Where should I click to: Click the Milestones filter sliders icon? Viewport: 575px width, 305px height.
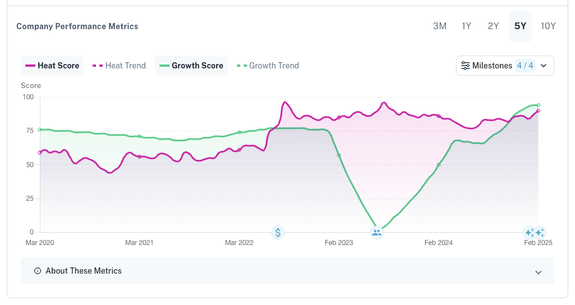tap(465, 66)
